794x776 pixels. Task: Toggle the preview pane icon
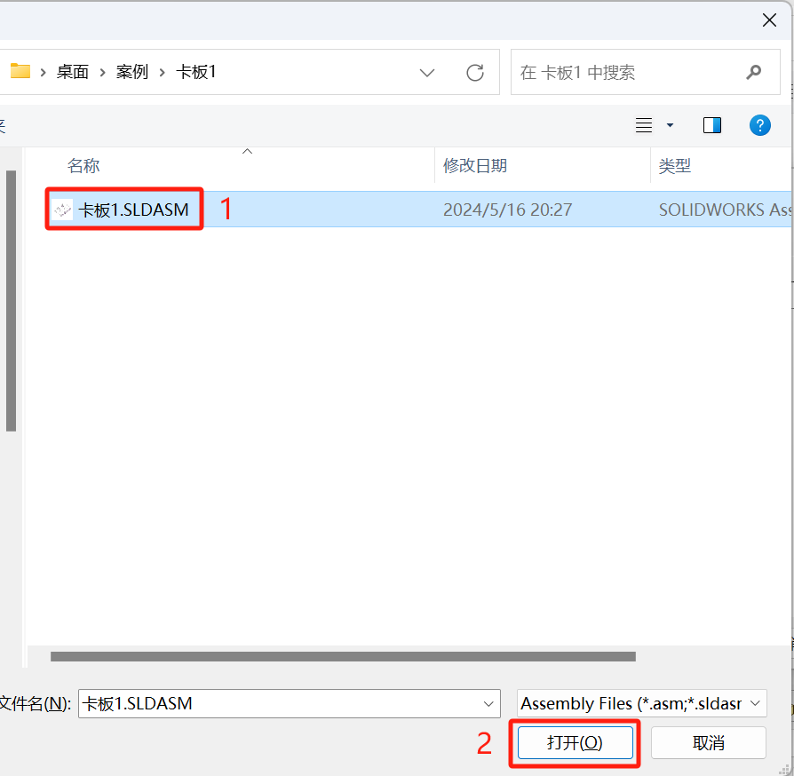[x=712, y=125]
